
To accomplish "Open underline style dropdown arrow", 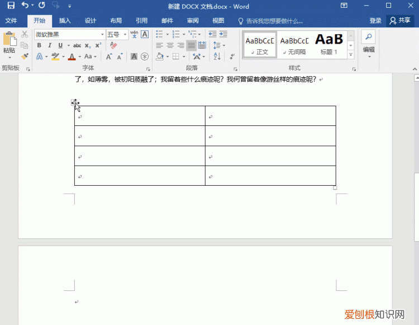I will [x=68, y=45].
